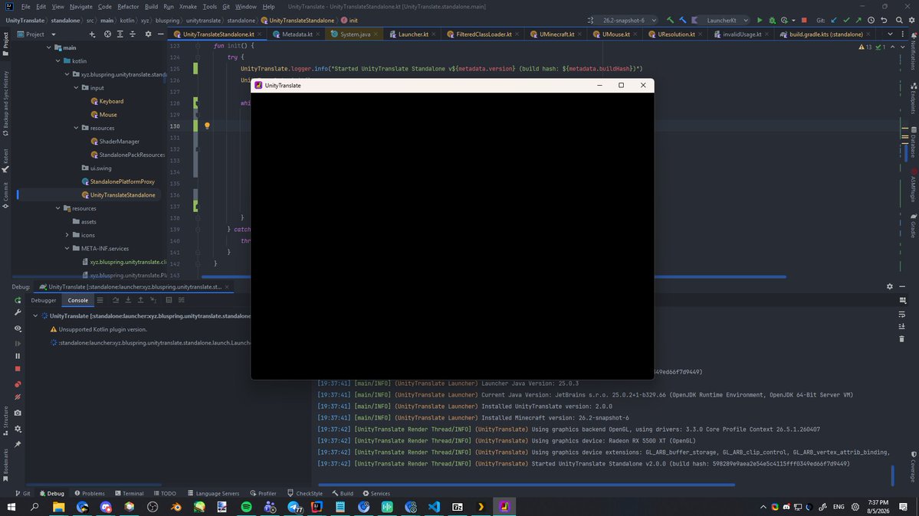The height and width of the screenshot is (516, 919).
Task: Click the Pause Program icon in debug panel
Action: 18,356
